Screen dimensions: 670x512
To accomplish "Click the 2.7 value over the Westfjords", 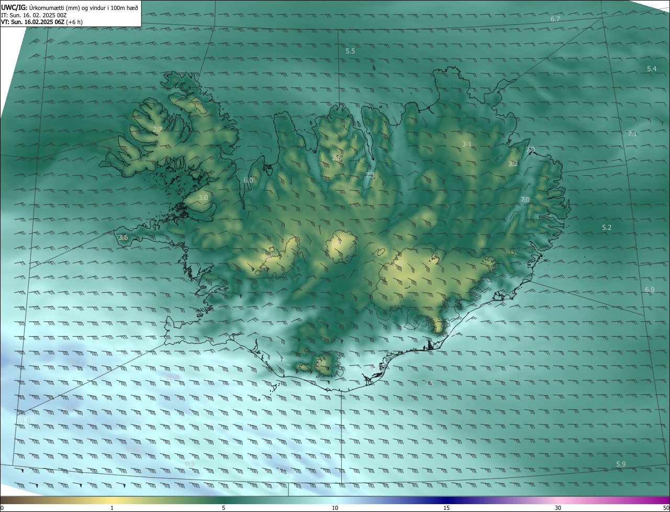I will point(158,129).
